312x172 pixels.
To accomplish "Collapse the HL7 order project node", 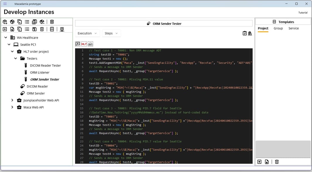I will 12,51.
